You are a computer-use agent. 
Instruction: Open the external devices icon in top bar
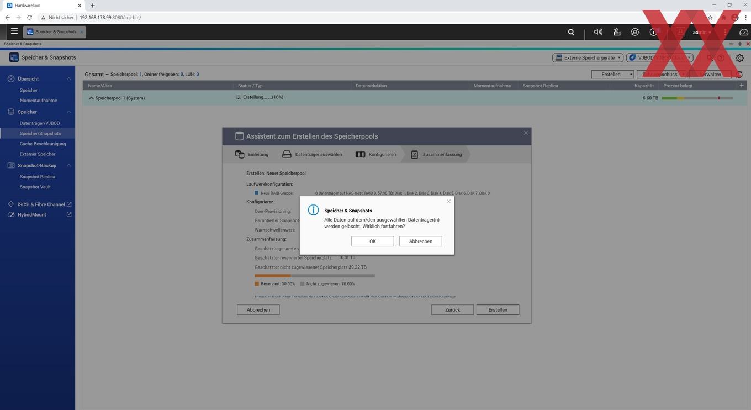[x=635, y=32]
